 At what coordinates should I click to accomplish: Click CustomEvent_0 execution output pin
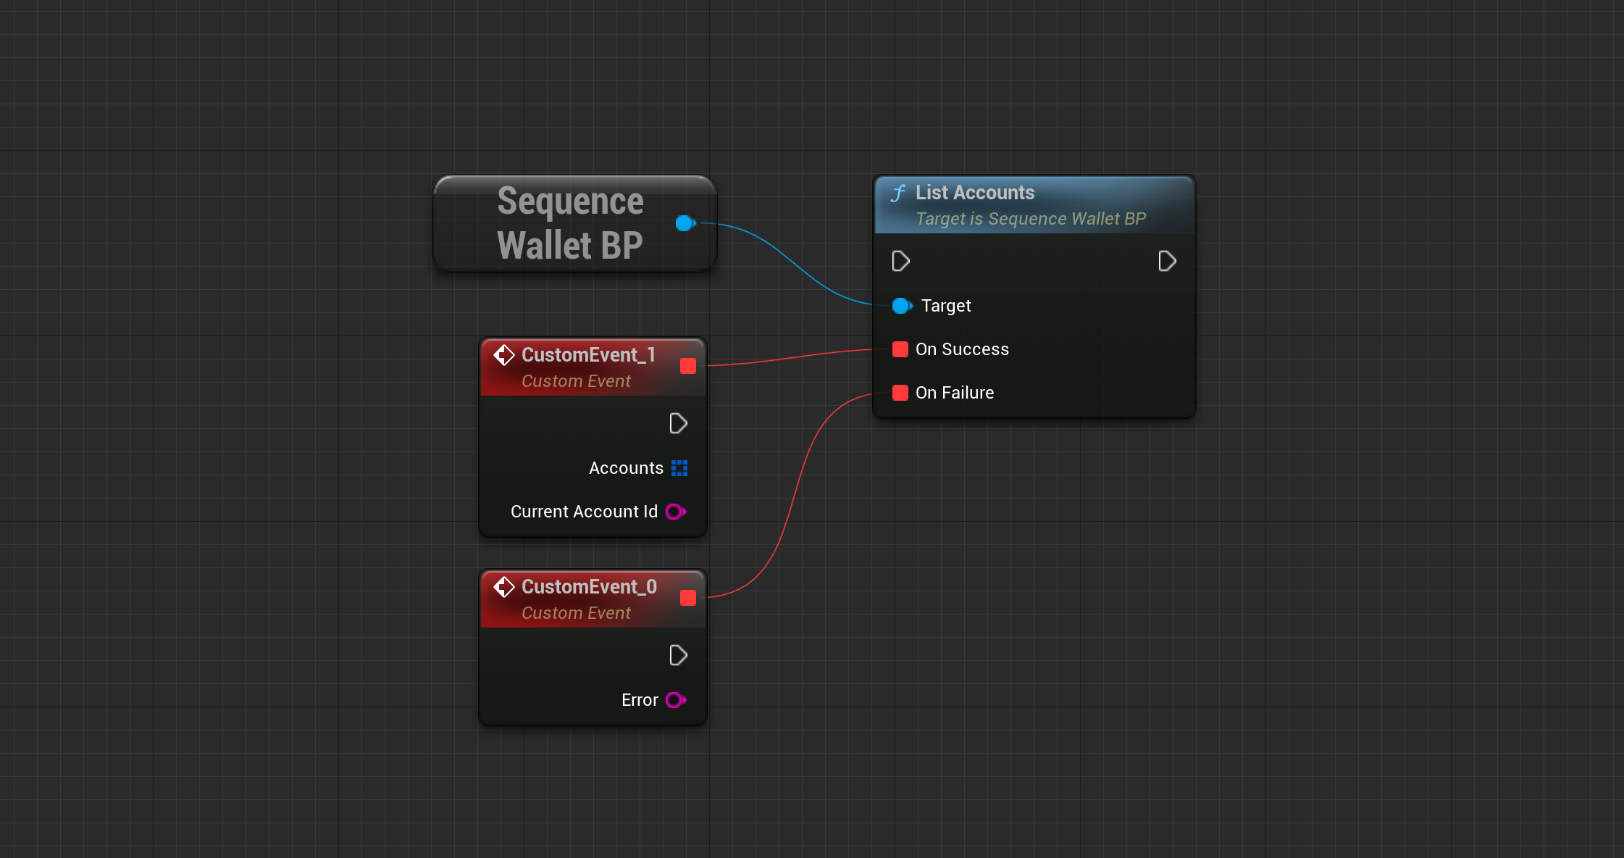point(678,655)
